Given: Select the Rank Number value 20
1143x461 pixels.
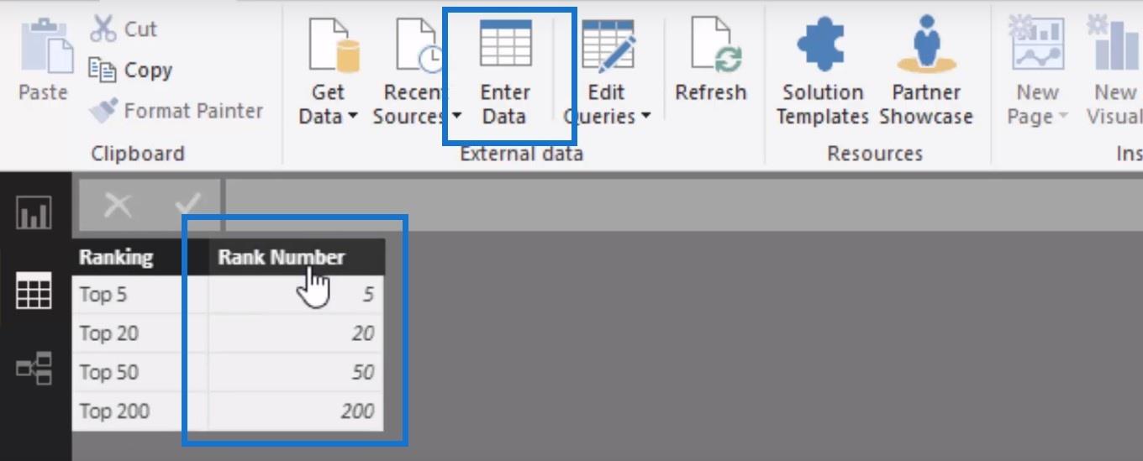Looking at the screenshot, I should pyautogui.click(x=297, y=333).
